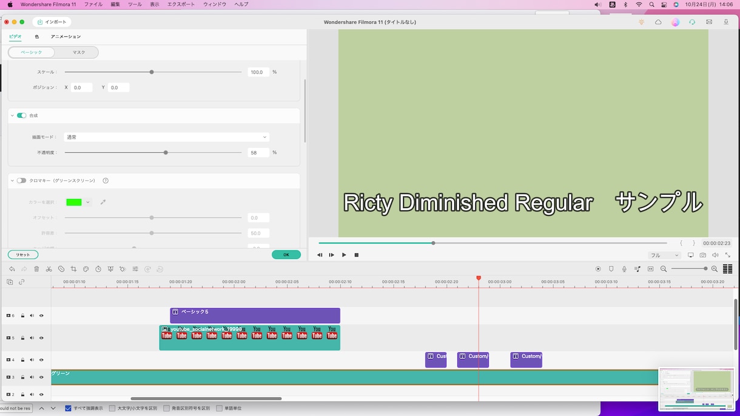Image resolution: width=740 pixels, height=416 pixels.
Task: Select the scissors split tool
Action: point(49,269)
